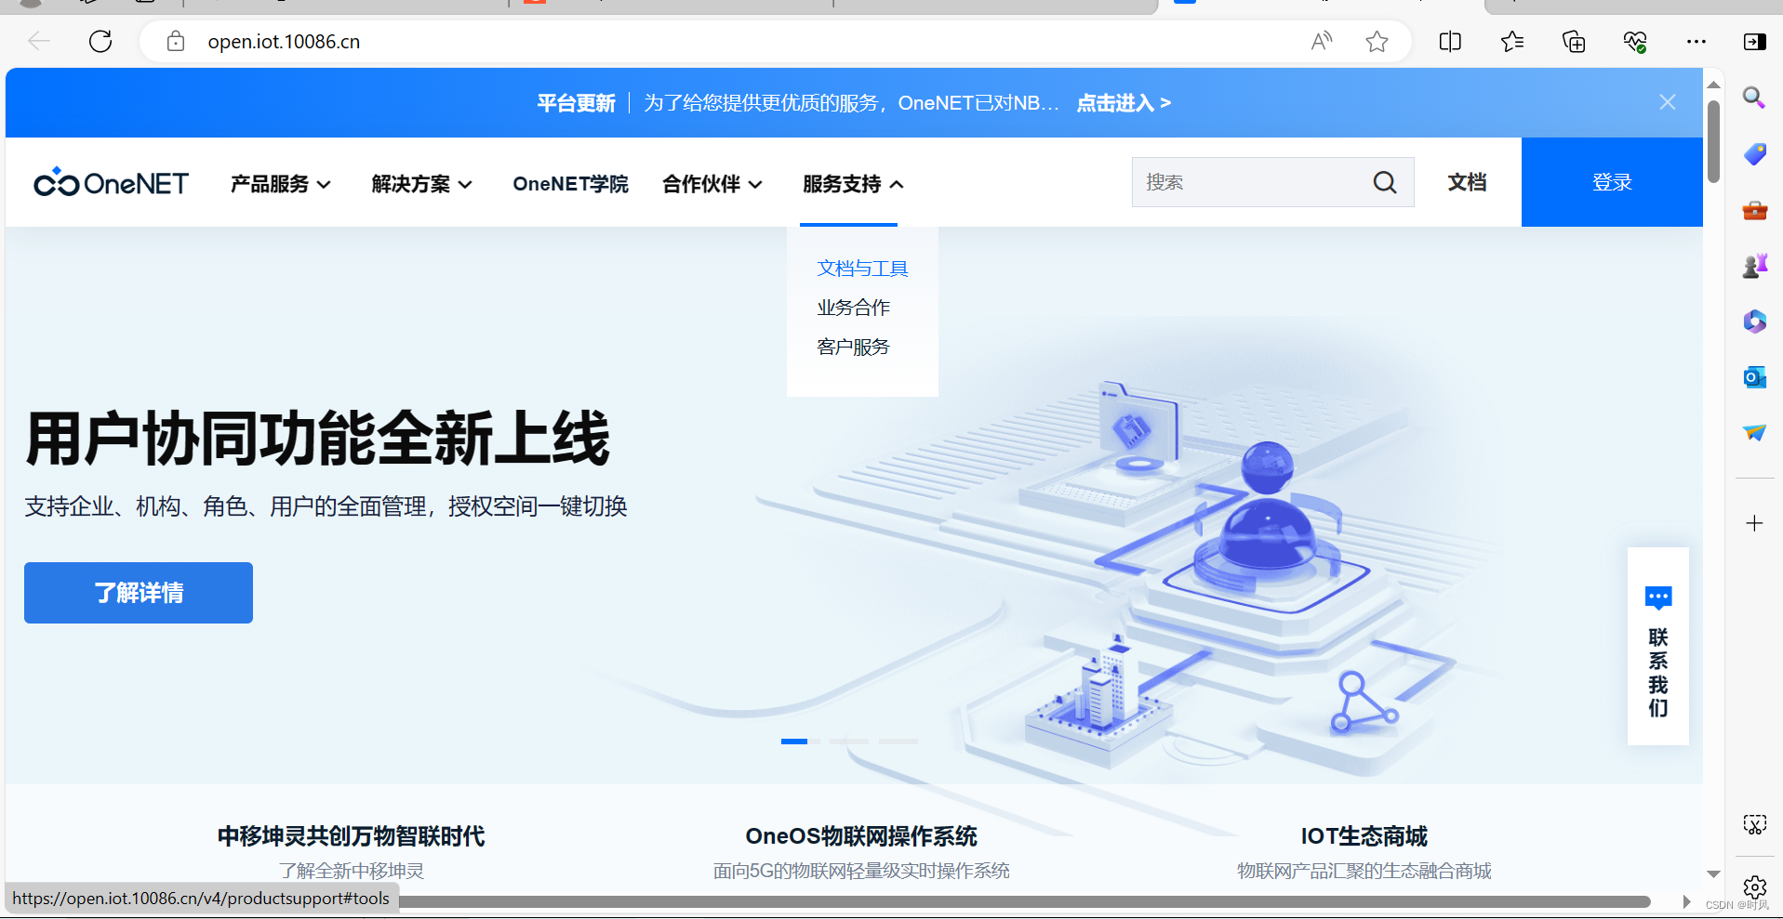Image resolution: width=1783 pixels, height=919 pixels.
Task: Open the OneNET学院 menu item
Action: click(x=570, y=184)
